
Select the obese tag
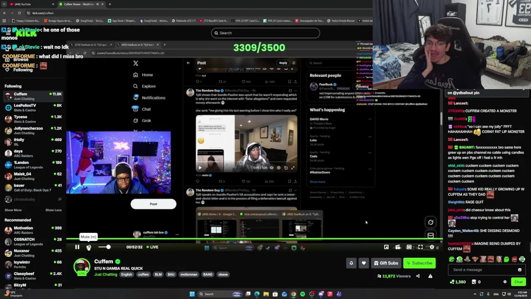coord(223,274)
